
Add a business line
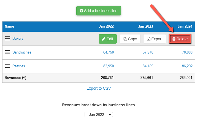pyautogui.click(x=99, y=11)
